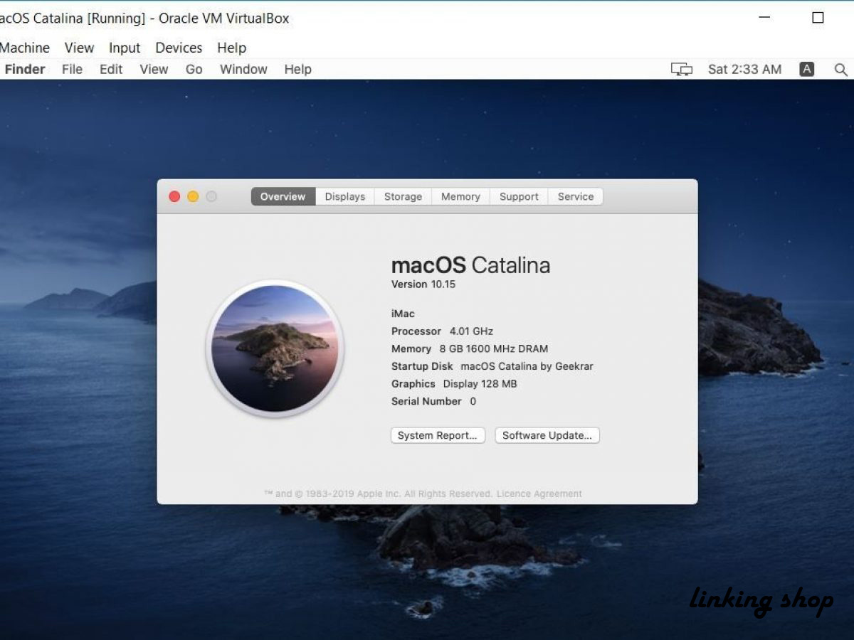Select the Support tab
This screenshot has height=640, width=854.
coord(518,196)
